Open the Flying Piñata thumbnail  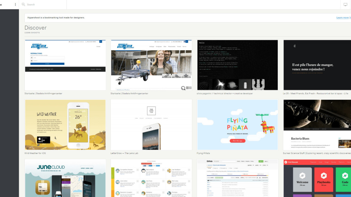[237, 124]
